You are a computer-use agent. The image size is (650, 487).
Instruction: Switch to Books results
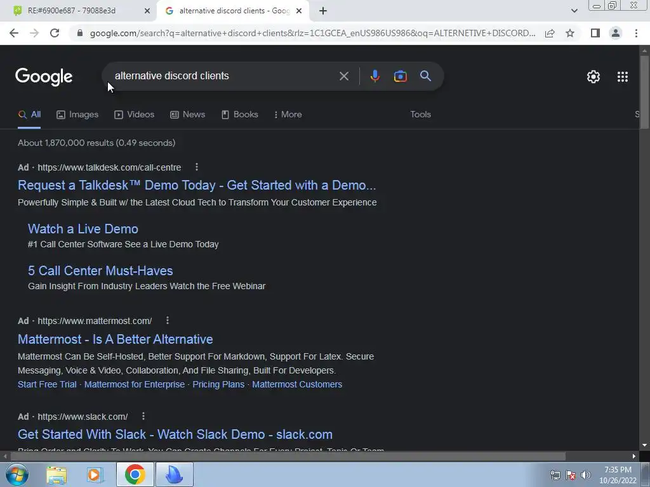click(240, 115)
